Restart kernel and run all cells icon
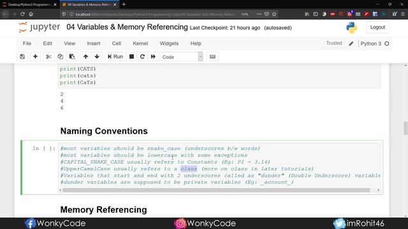Viewport: 408px width, 229px height. (153, 57)
